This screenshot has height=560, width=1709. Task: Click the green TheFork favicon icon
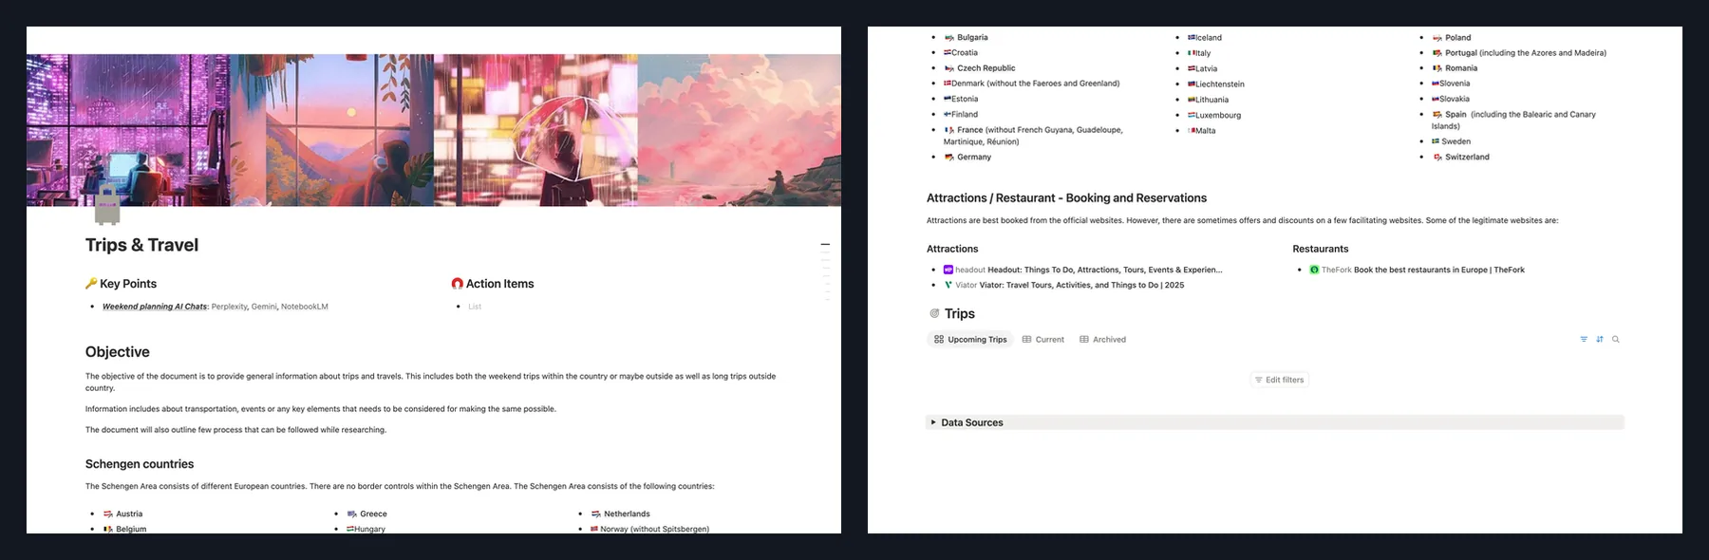click(x=1314, y=270)
